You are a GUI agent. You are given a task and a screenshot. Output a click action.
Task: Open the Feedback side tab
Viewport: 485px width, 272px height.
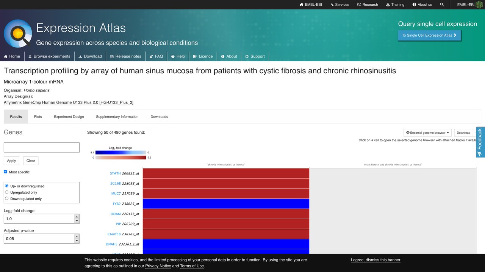pos(480,142)
